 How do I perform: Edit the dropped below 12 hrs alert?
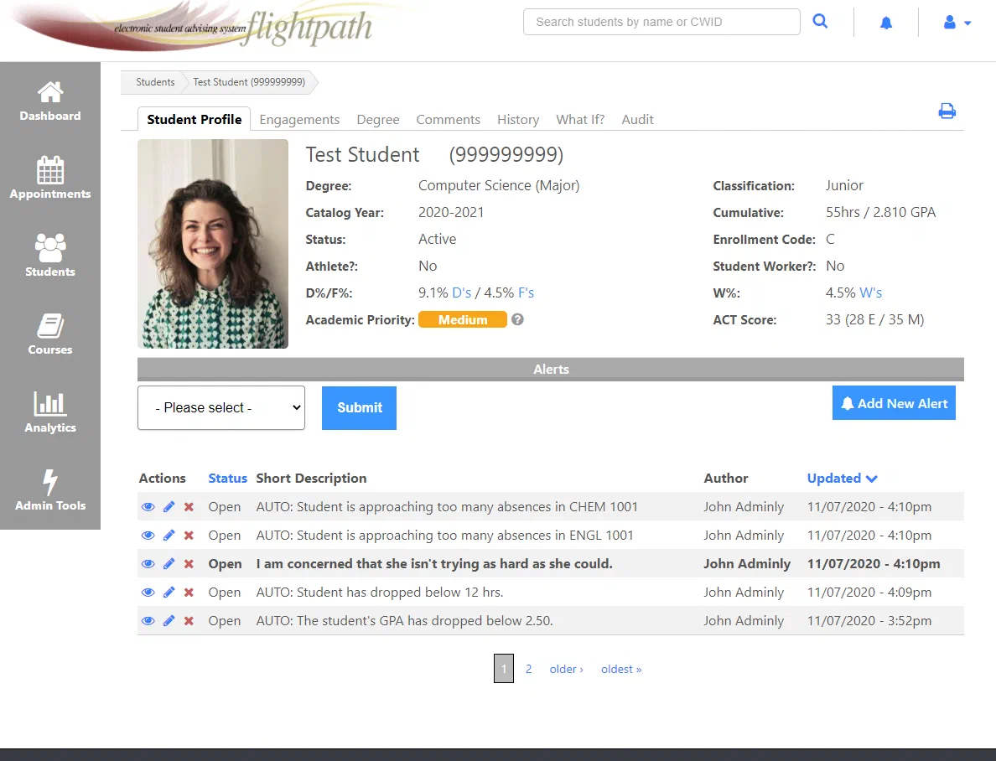(x=169, y=592)
